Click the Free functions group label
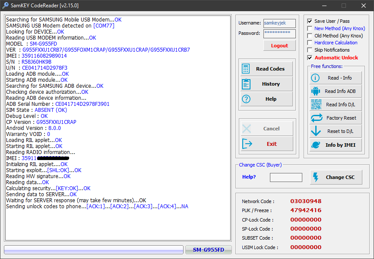This screenshot has height=259, width=374. tap(326, 66)
